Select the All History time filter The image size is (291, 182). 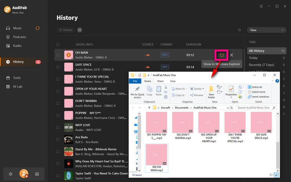pyautogui.click(x=267, y=51)
